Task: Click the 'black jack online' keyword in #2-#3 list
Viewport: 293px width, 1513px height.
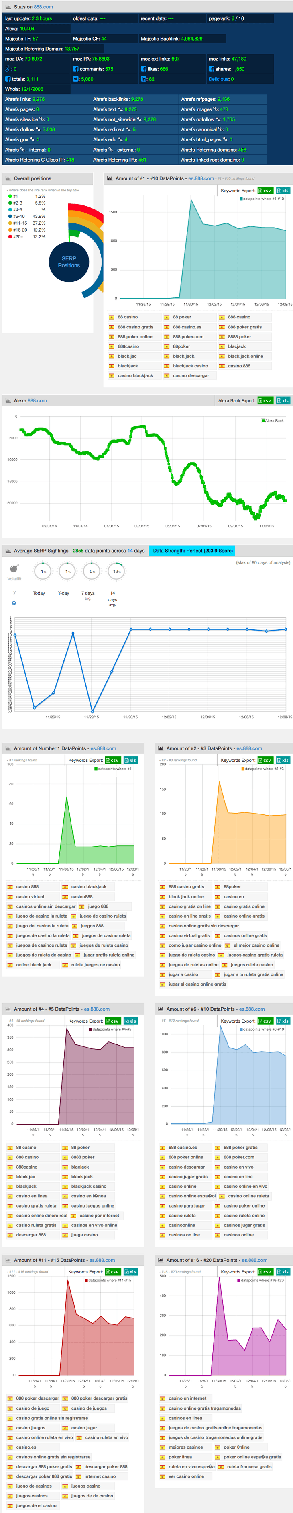Action: [x=186, y=897]
